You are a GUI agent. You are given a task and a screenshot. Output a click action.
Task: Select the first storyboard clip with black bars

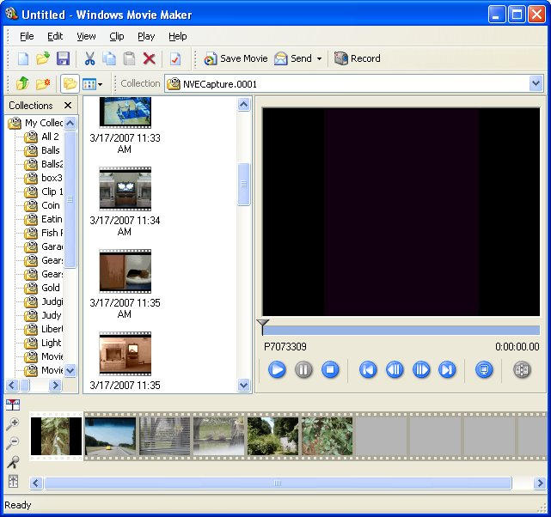coord(56,436)
